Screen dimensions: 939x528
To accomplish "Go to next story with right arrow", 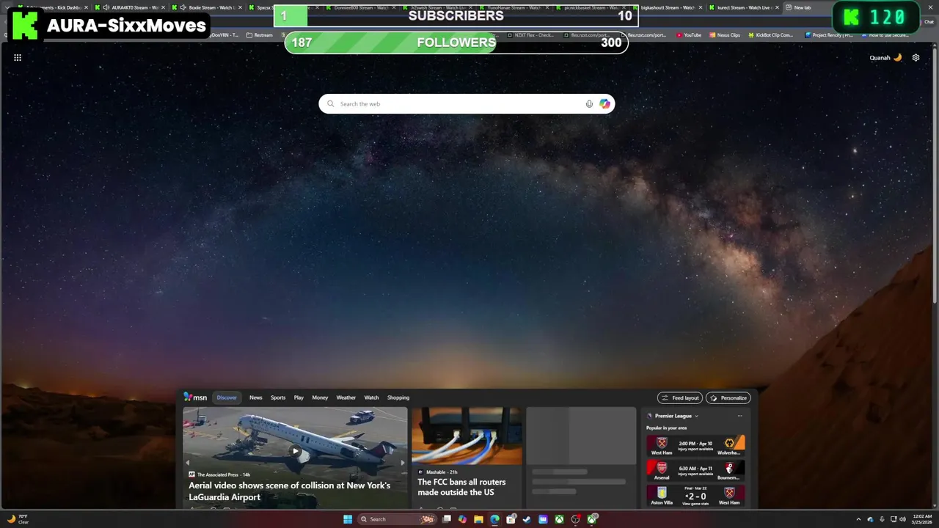I will click(402, 463).
